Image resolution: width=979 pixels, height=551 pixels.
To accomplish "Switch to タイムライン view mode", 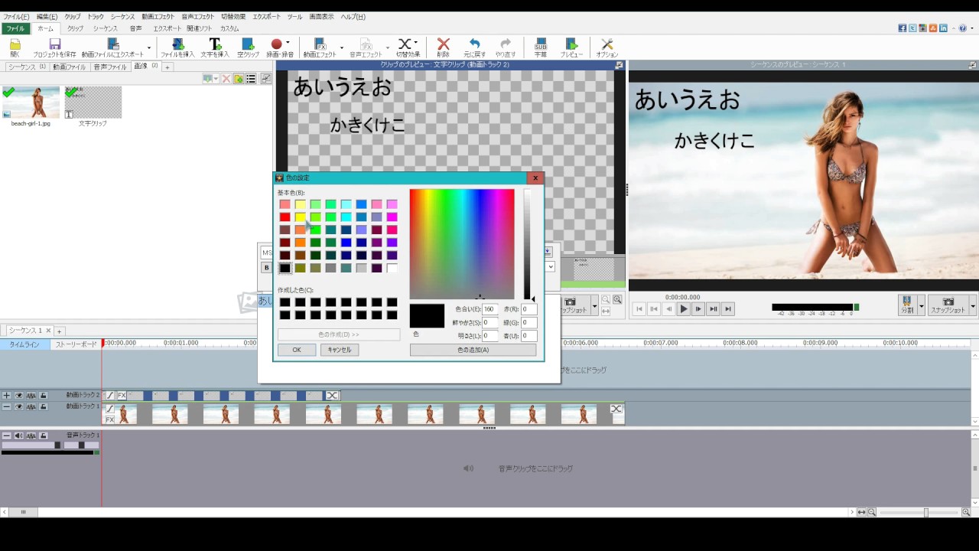I will (x=24, y=344).
